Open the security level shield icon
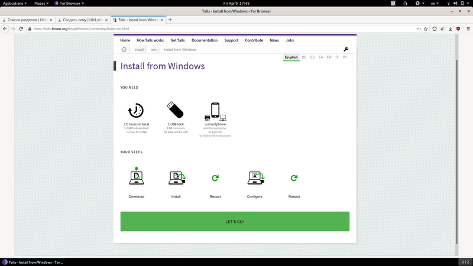Image resolution: width=473 pixels, height=266 pixels. tap(435, 28)
